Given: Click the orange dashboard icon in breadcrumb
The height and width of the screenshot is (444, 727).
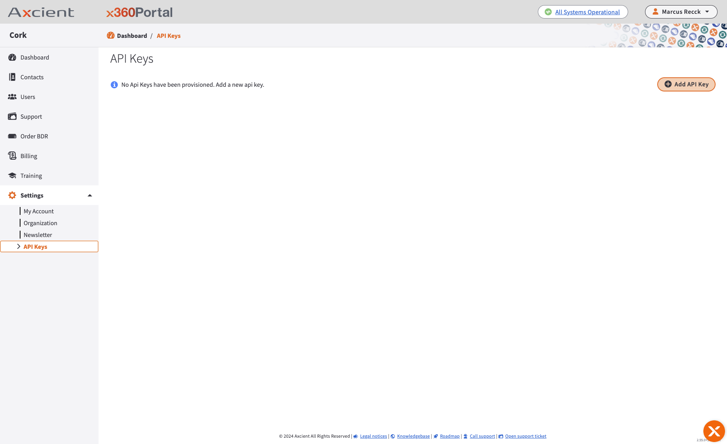Looking at the screenshot, I should point(111,35).
